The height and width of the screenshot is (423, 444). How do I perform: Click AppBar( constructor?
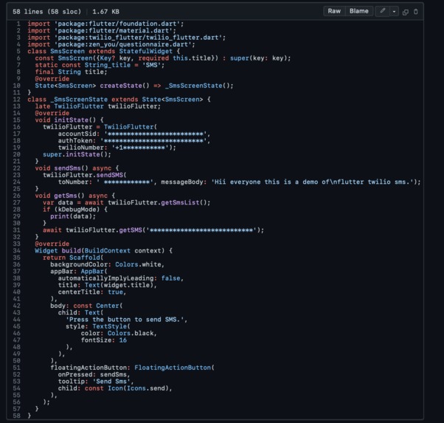coord(94,272)
